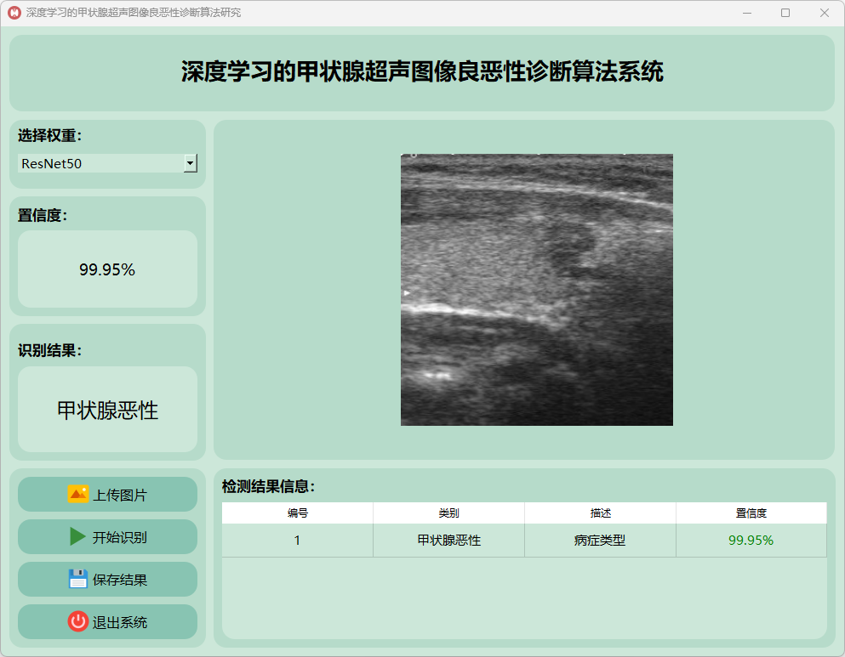Click the 类别 column header
Screen dimensions: 845x657
pos(448,513)
